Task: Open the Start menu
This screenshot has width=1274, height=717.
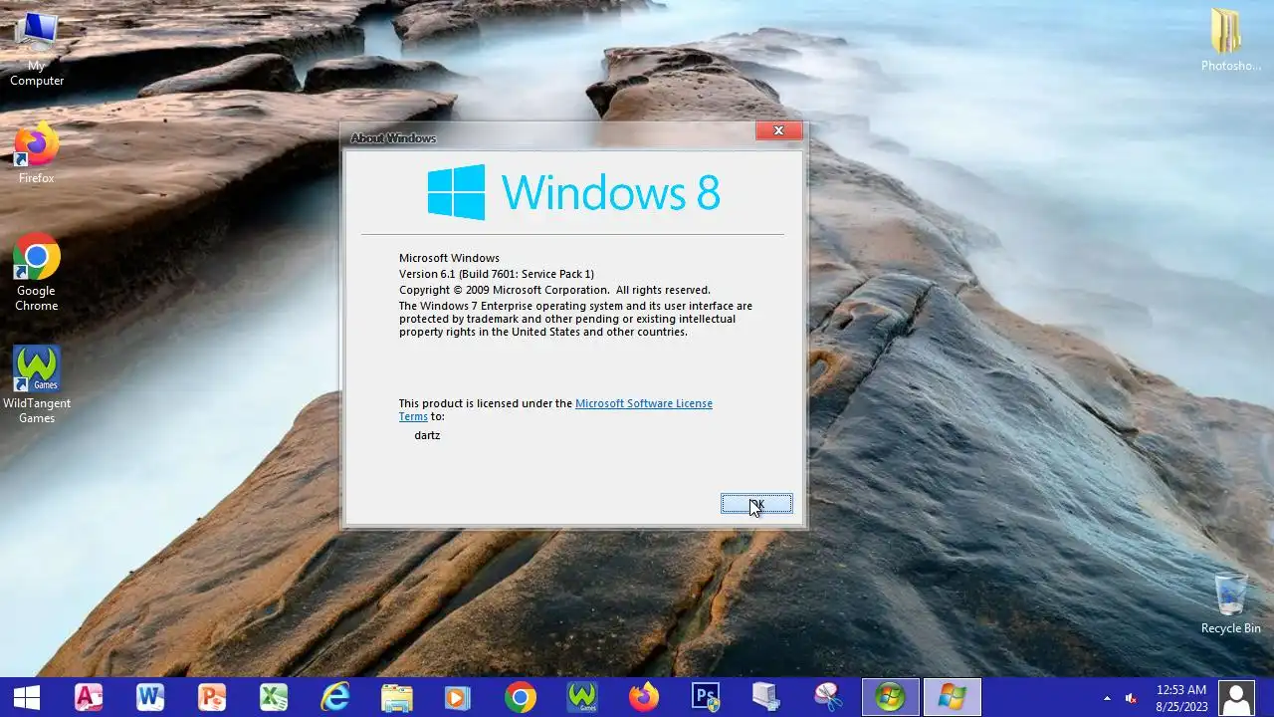Action: click(x=27, y=697)
